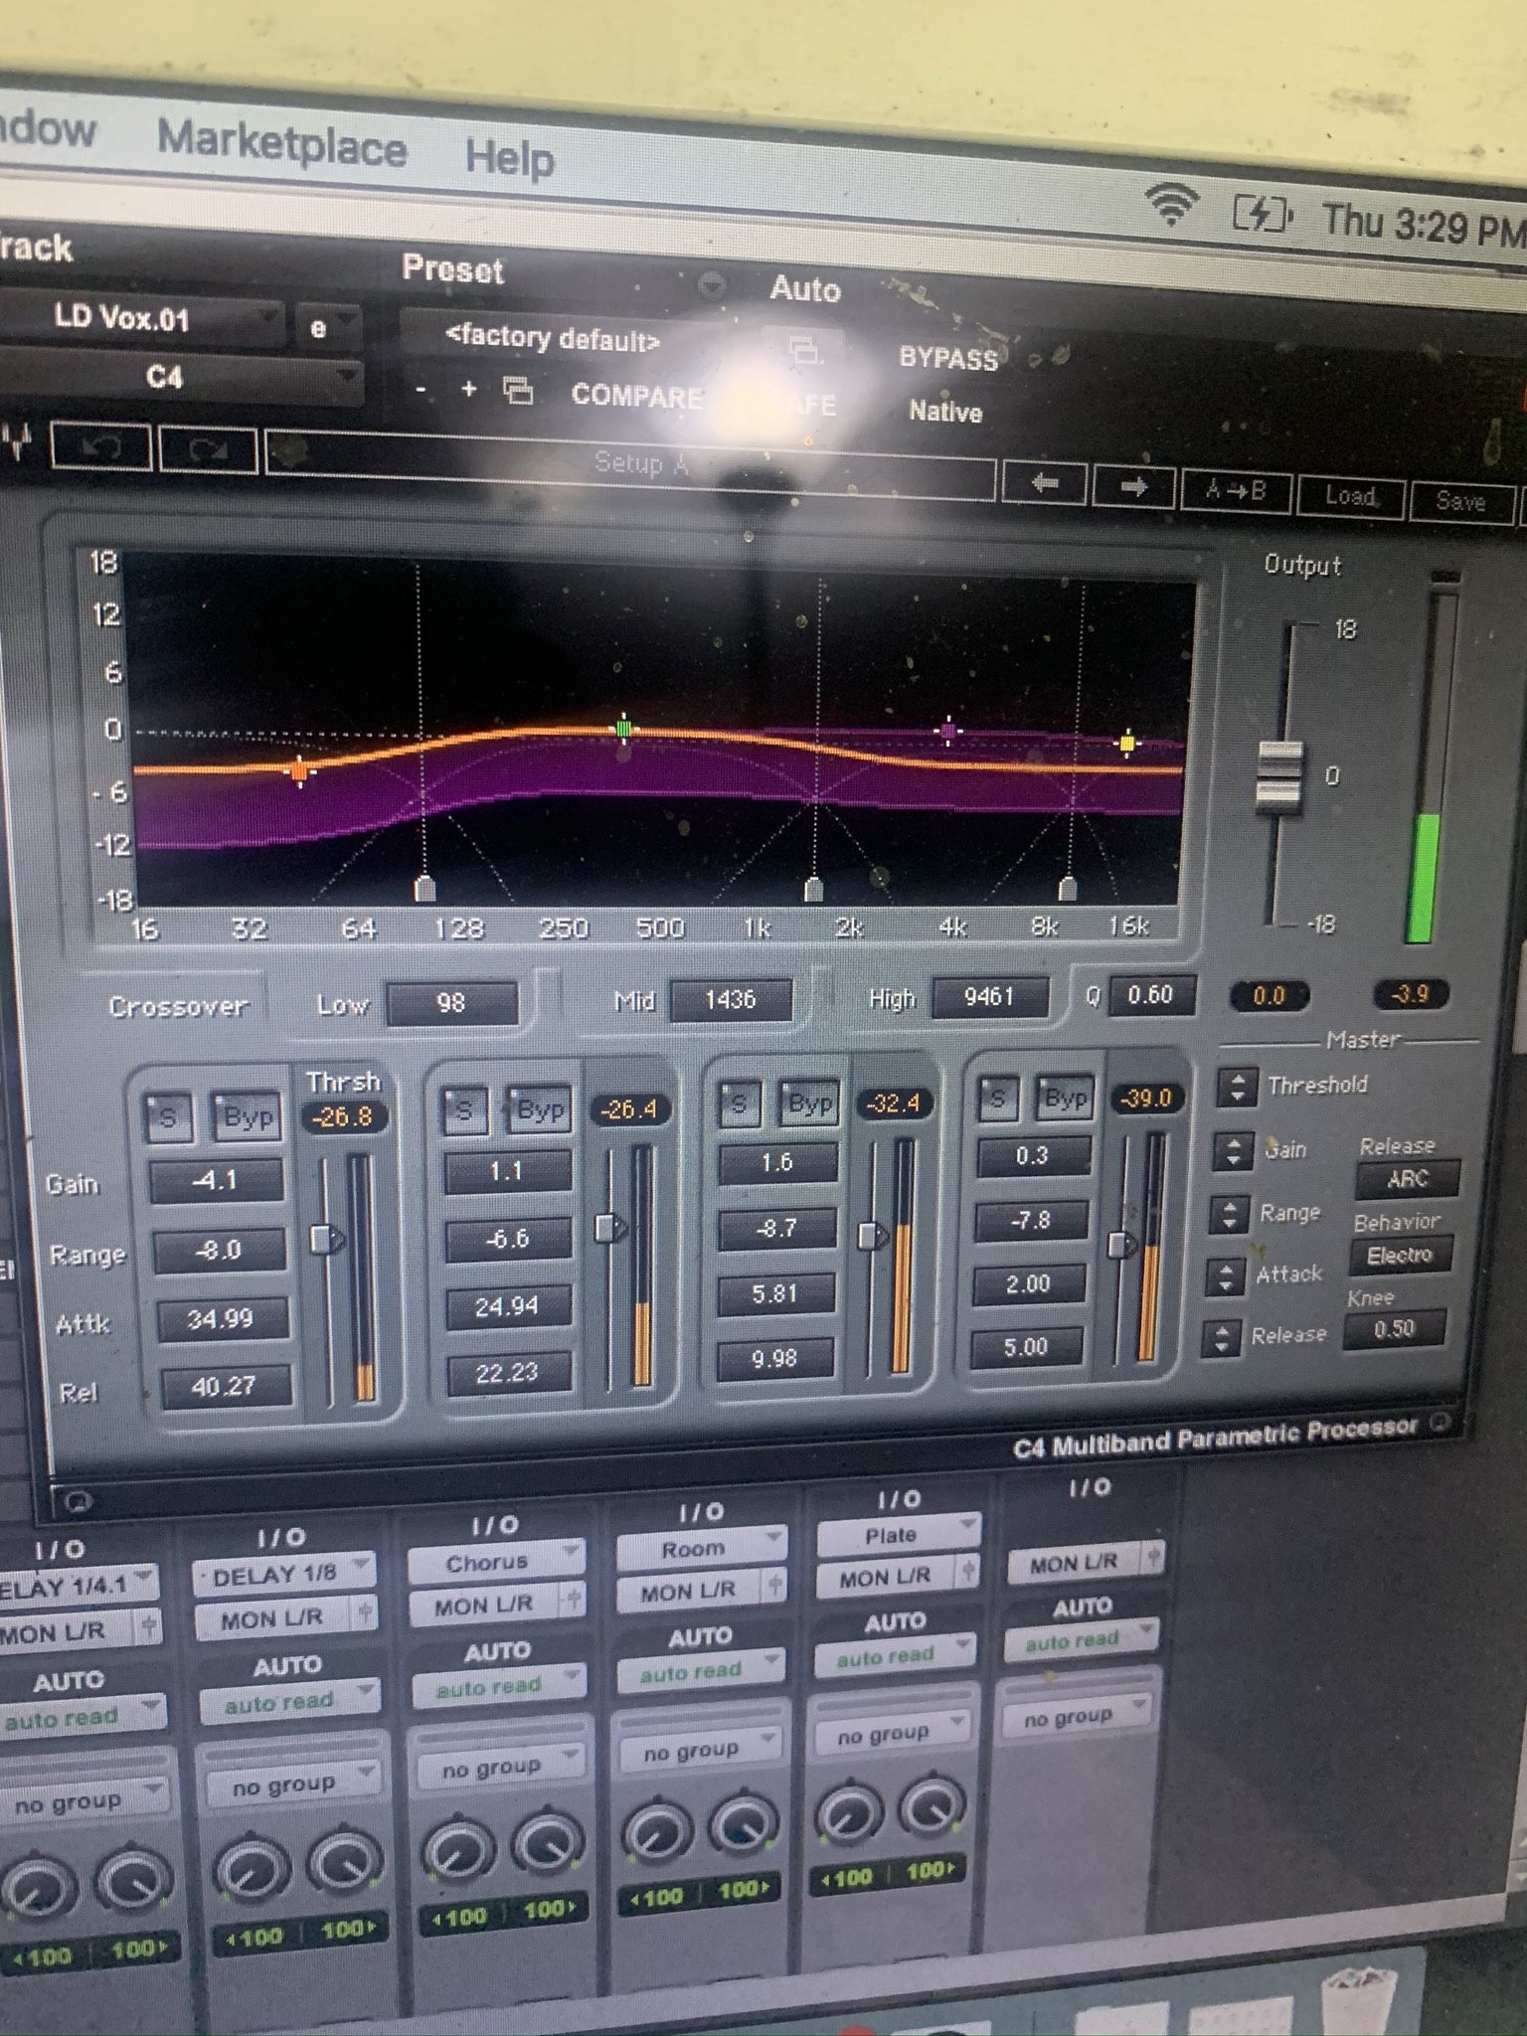
Task: Click the redo arrow button in the Waves toolbar
Action: point(208,451)
